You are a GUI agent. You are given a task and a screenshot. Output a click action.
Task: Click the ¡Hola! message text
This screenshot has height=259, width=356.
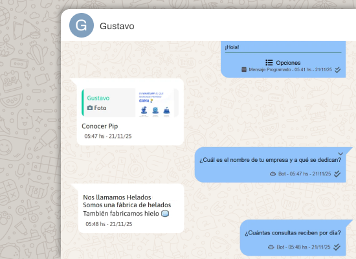click(x=232, y=47)
